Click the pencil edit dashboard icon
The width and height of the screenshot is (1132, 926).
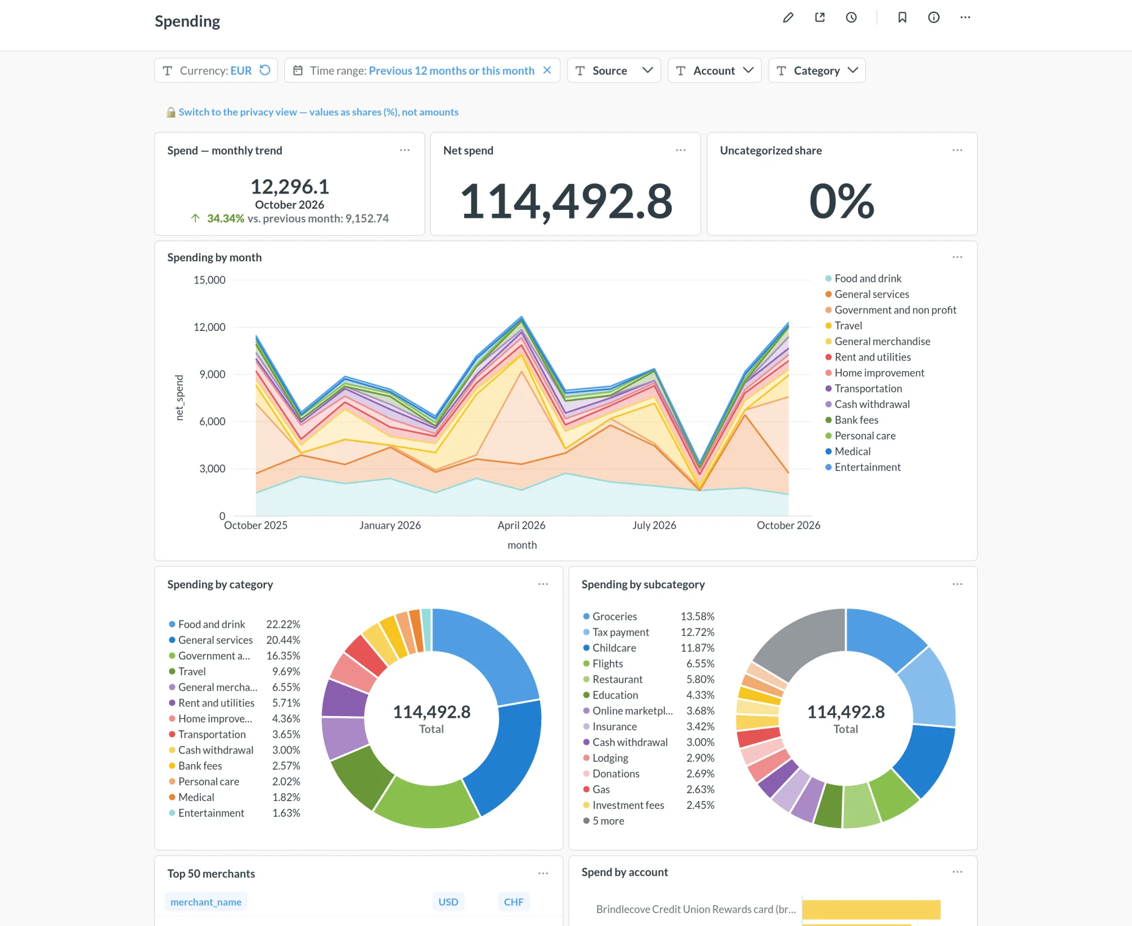[788, 18]
